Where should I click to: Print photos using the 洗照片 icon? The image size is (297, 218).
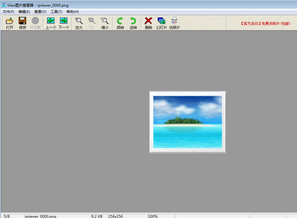click(174, 23)
